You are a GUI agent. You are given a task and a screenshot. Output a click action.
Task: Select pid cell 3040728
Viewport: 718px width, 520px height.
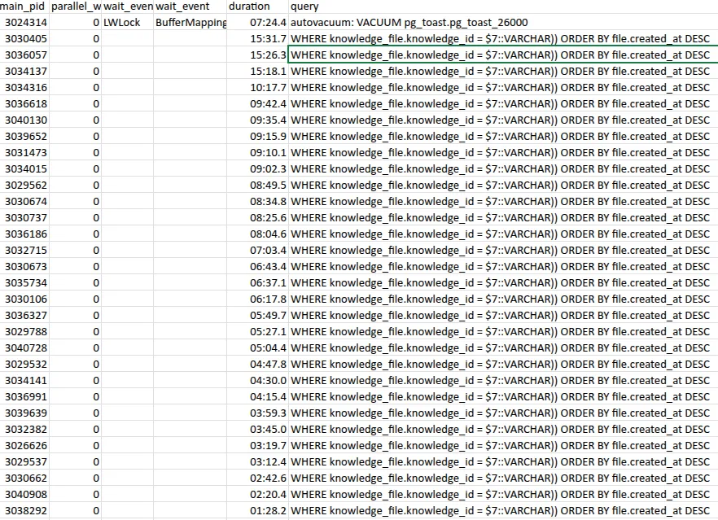coord(24,348)
